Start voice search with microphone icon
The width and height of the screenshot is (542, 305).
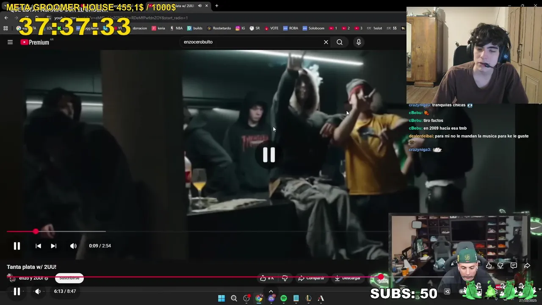359,42
